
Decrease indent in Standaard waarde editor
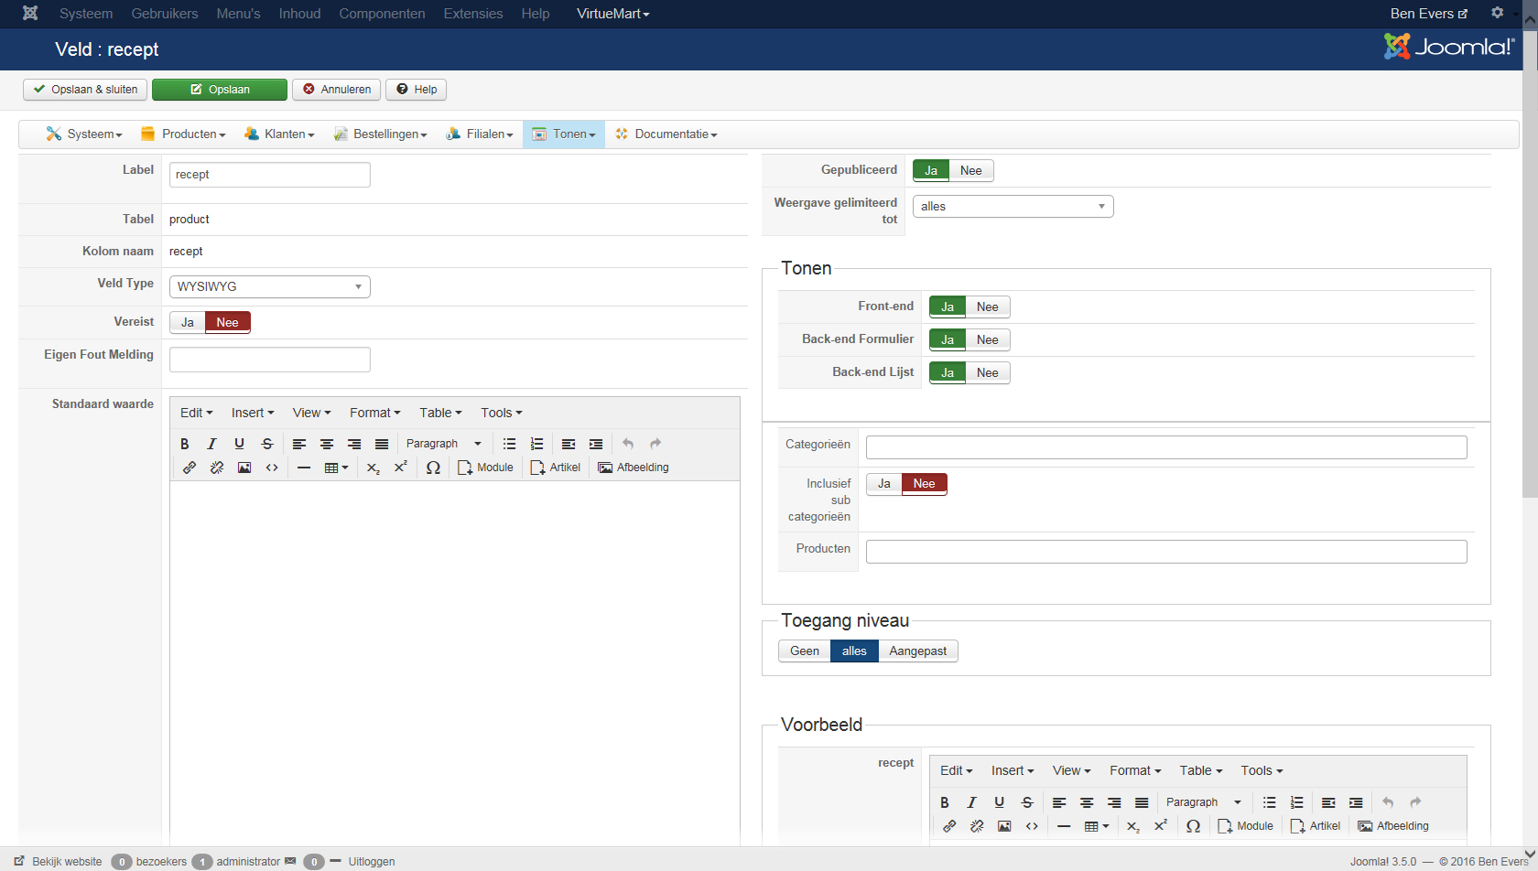[569, 444]
